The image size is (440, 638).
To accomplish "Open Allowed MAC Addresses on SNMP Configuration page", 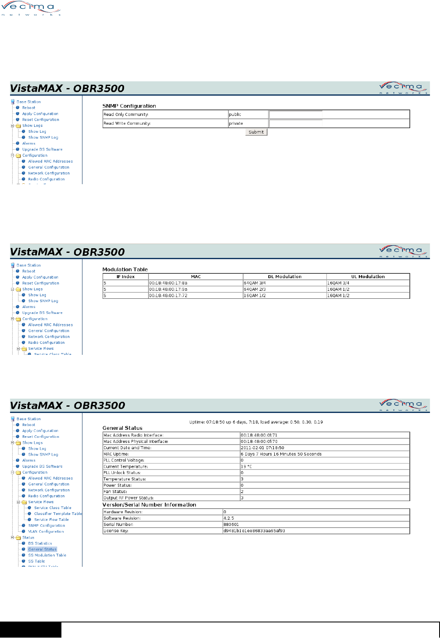I will point(50,161).
